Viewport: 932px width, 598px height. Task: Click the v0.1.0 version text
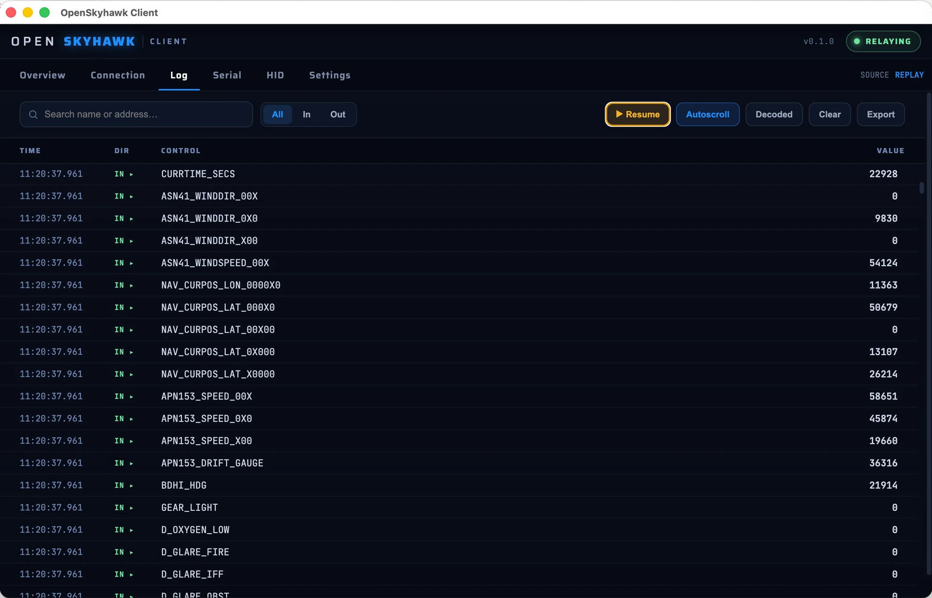[x=818, y=41]
